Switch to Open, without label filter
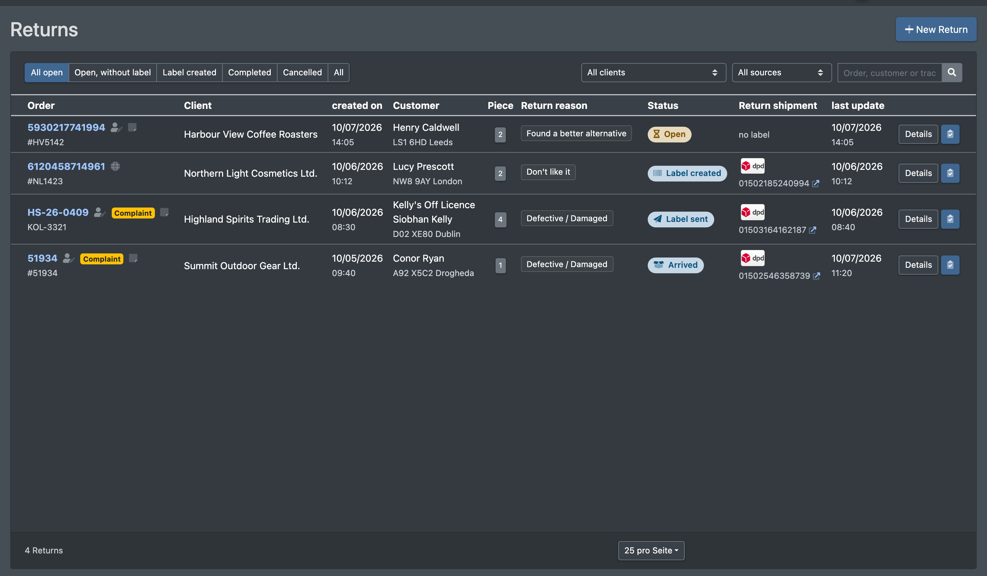The image size is (987, 576). (x=112, y=72)
